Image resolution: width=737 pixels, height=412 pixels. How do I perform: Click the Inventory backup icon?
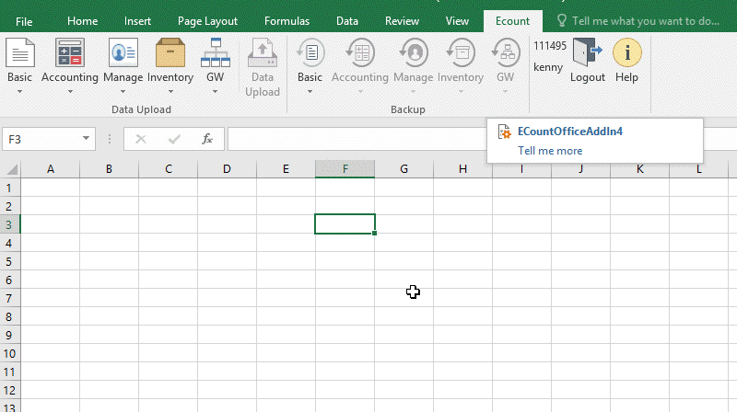(461, 52)
